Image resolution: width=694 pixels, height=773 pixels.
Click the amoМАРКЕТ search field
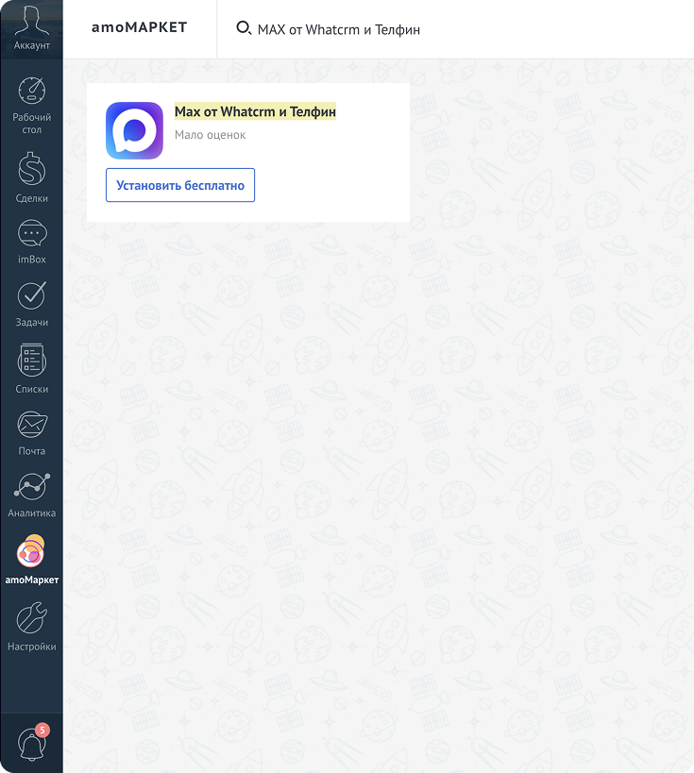(x=454, y=29)
